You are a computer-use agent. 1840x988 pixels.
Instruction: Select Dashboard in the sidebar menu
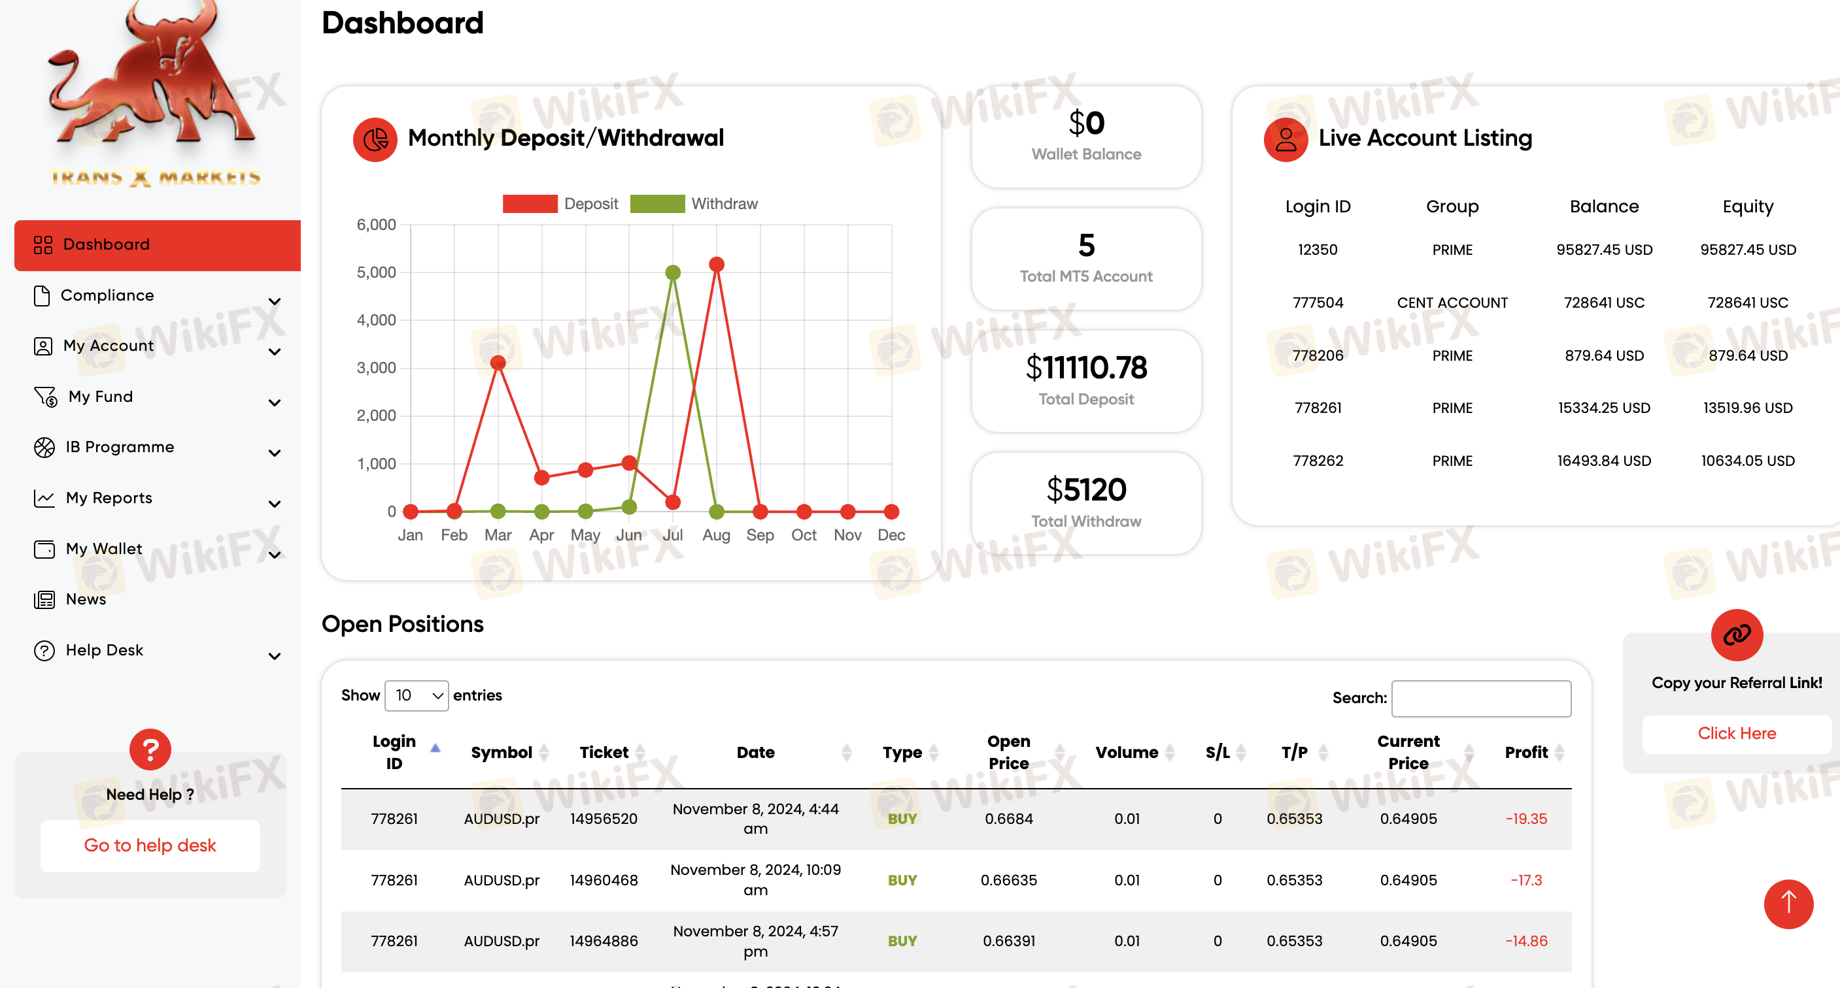(x=106, y=245)
